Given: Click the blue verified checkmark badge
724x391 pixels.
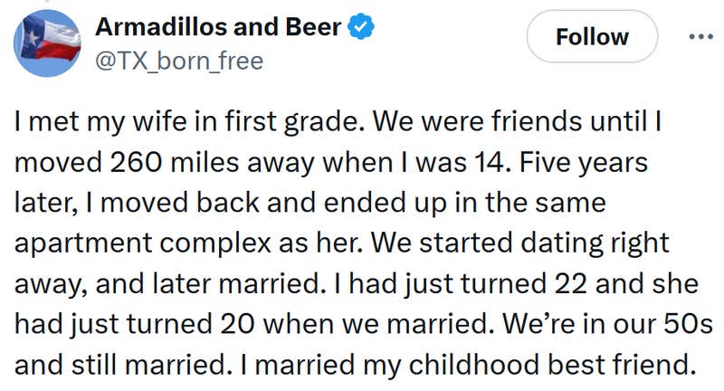Looking at the screenshot, I should pos(361,27).
